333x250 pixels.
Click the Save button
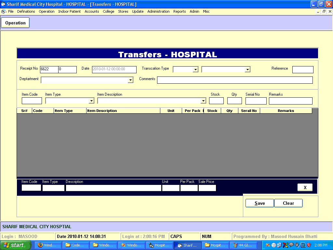click(x=260, y=203)
